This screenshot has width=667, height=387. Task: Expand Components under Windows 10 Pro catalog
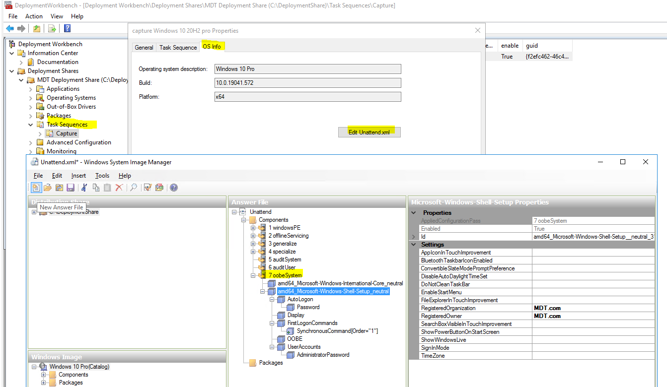click(x=44, y=375)
